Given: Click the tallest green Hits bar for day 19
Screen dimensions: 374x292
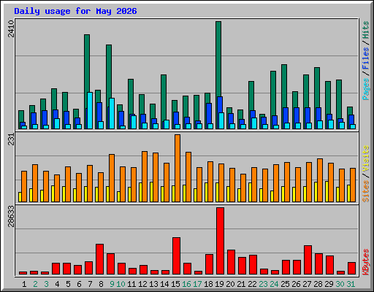Looking at the screenshot, I should coord(218,58).
